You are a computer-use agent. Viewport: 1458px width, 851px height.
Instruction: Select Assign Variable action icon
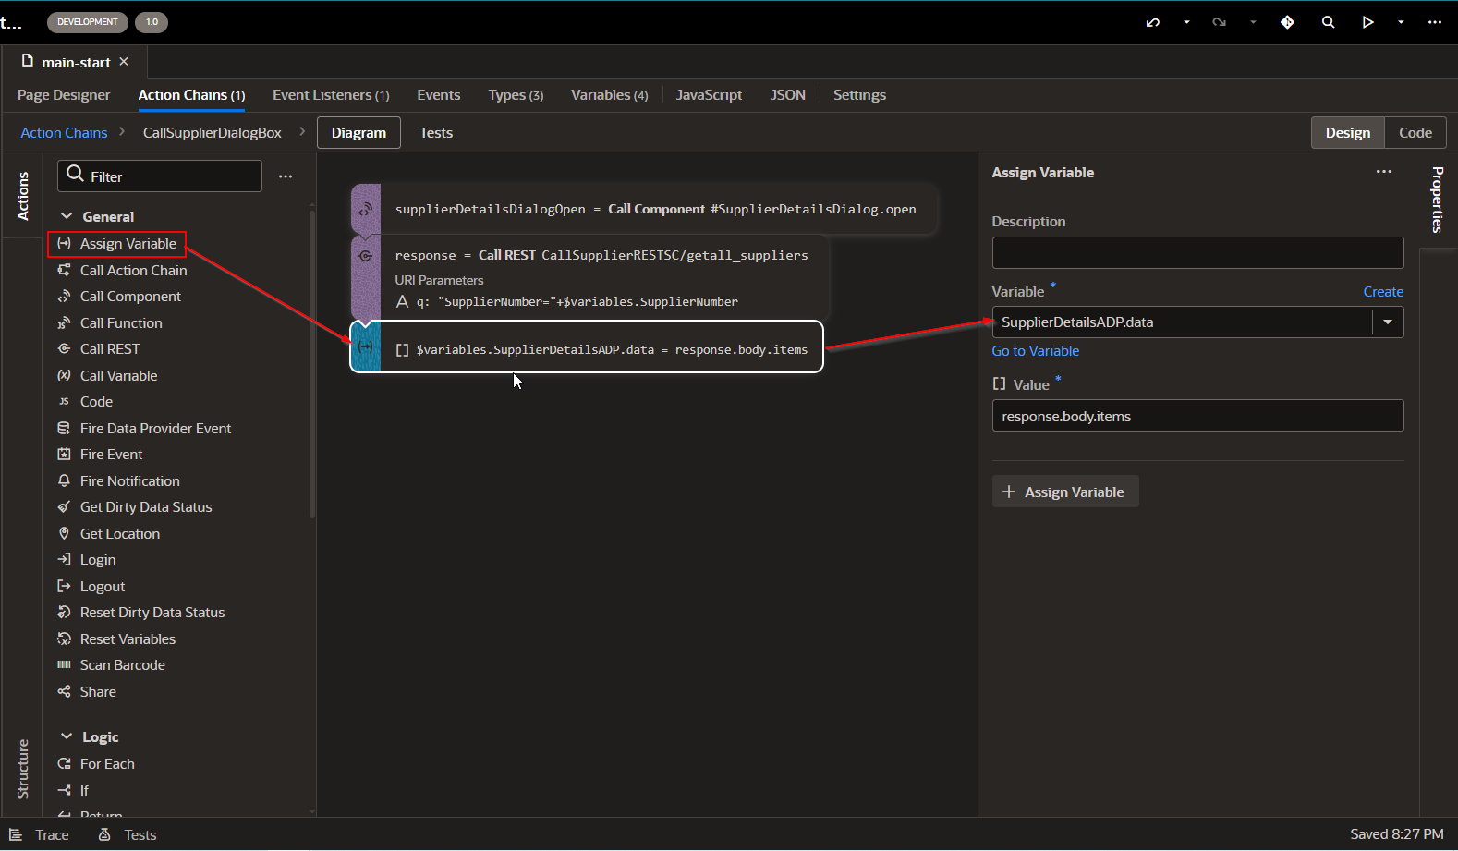pyautogui.click(x=64, y=243)
